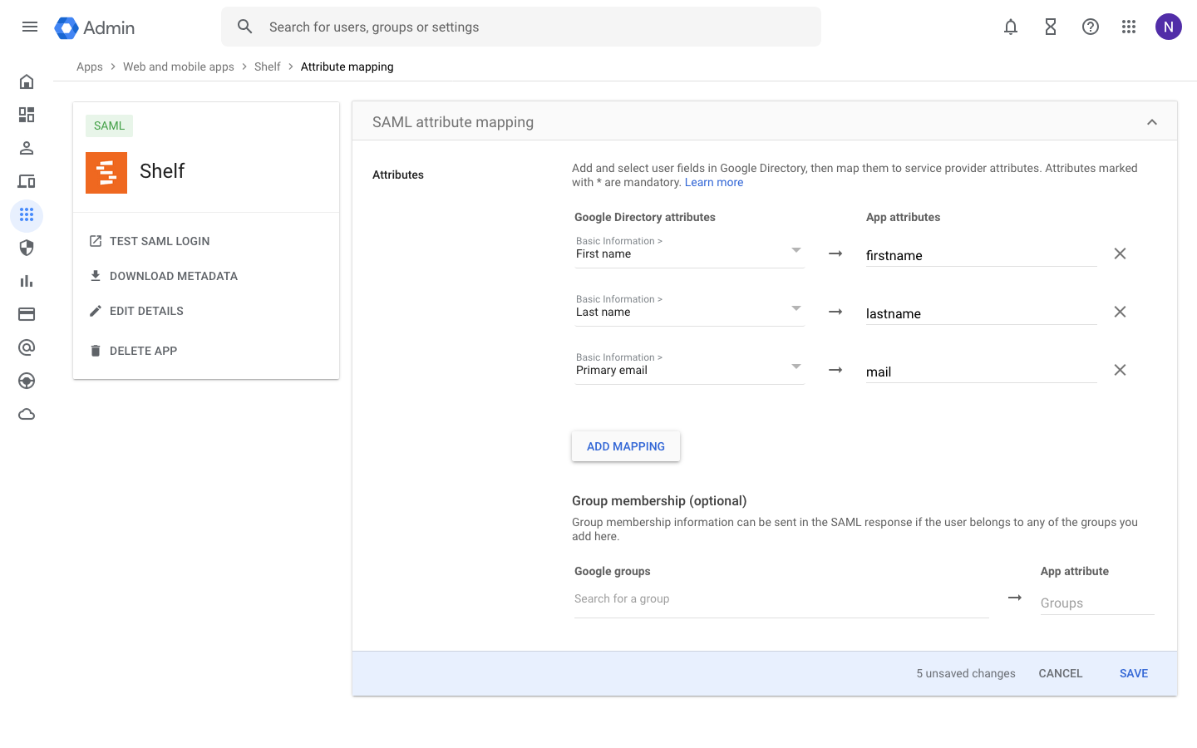Open the hourglass tasks icon
The width and height of the screenshot is (1197, 748).
coord(1051,27)
